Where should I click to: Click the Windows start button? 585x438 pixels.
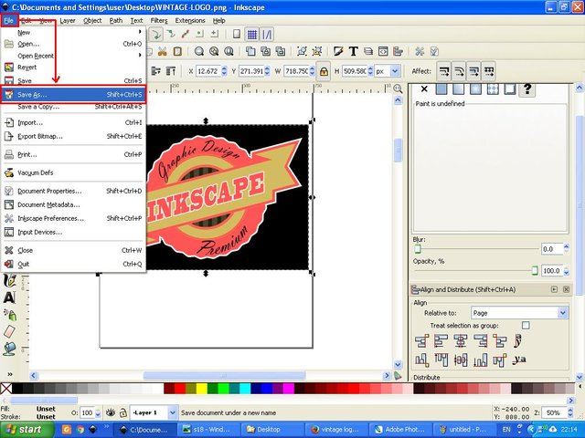(x=27, y=430)
